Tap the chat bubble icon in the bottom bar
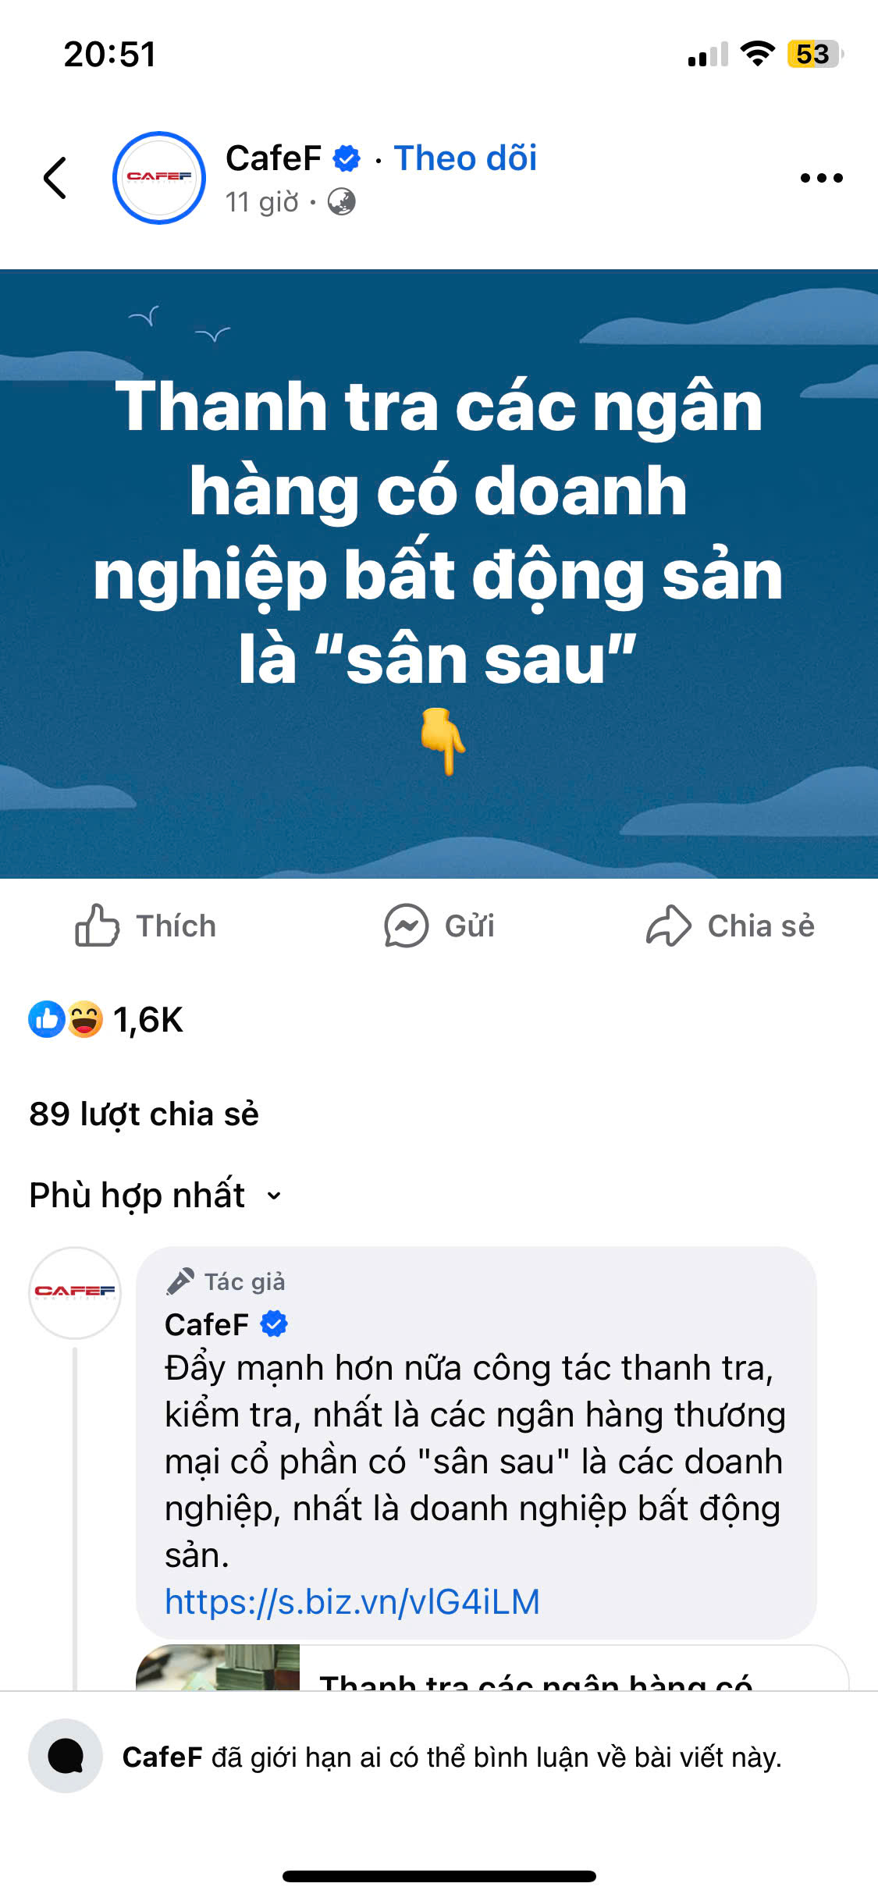This screenshot has width=878, height=1901. (66, 1756)
